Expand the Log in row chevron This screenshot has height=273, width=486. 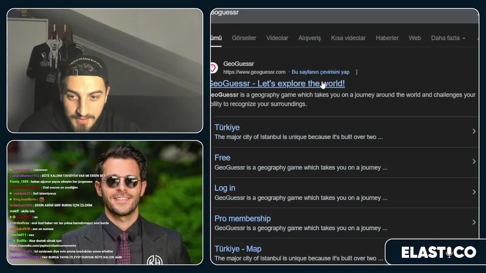(x=474, y=192)
